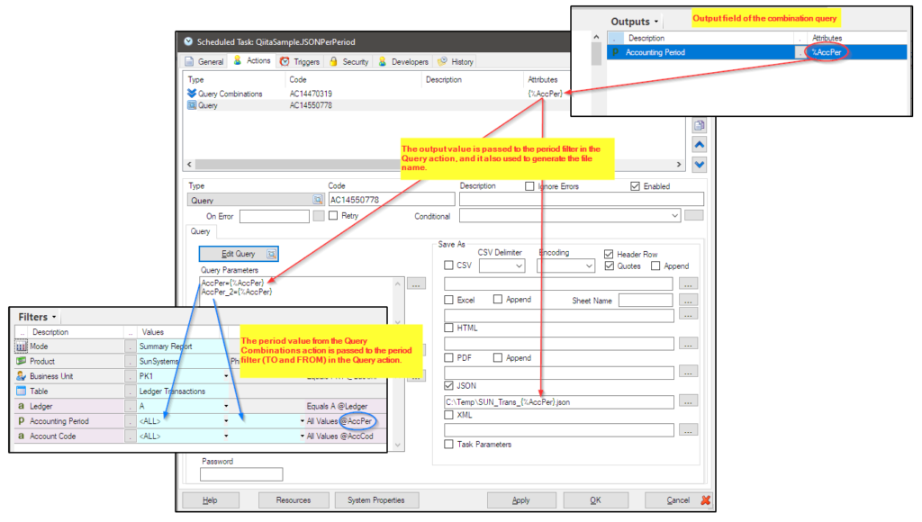Toggle the Header Row checkbox

609,254
